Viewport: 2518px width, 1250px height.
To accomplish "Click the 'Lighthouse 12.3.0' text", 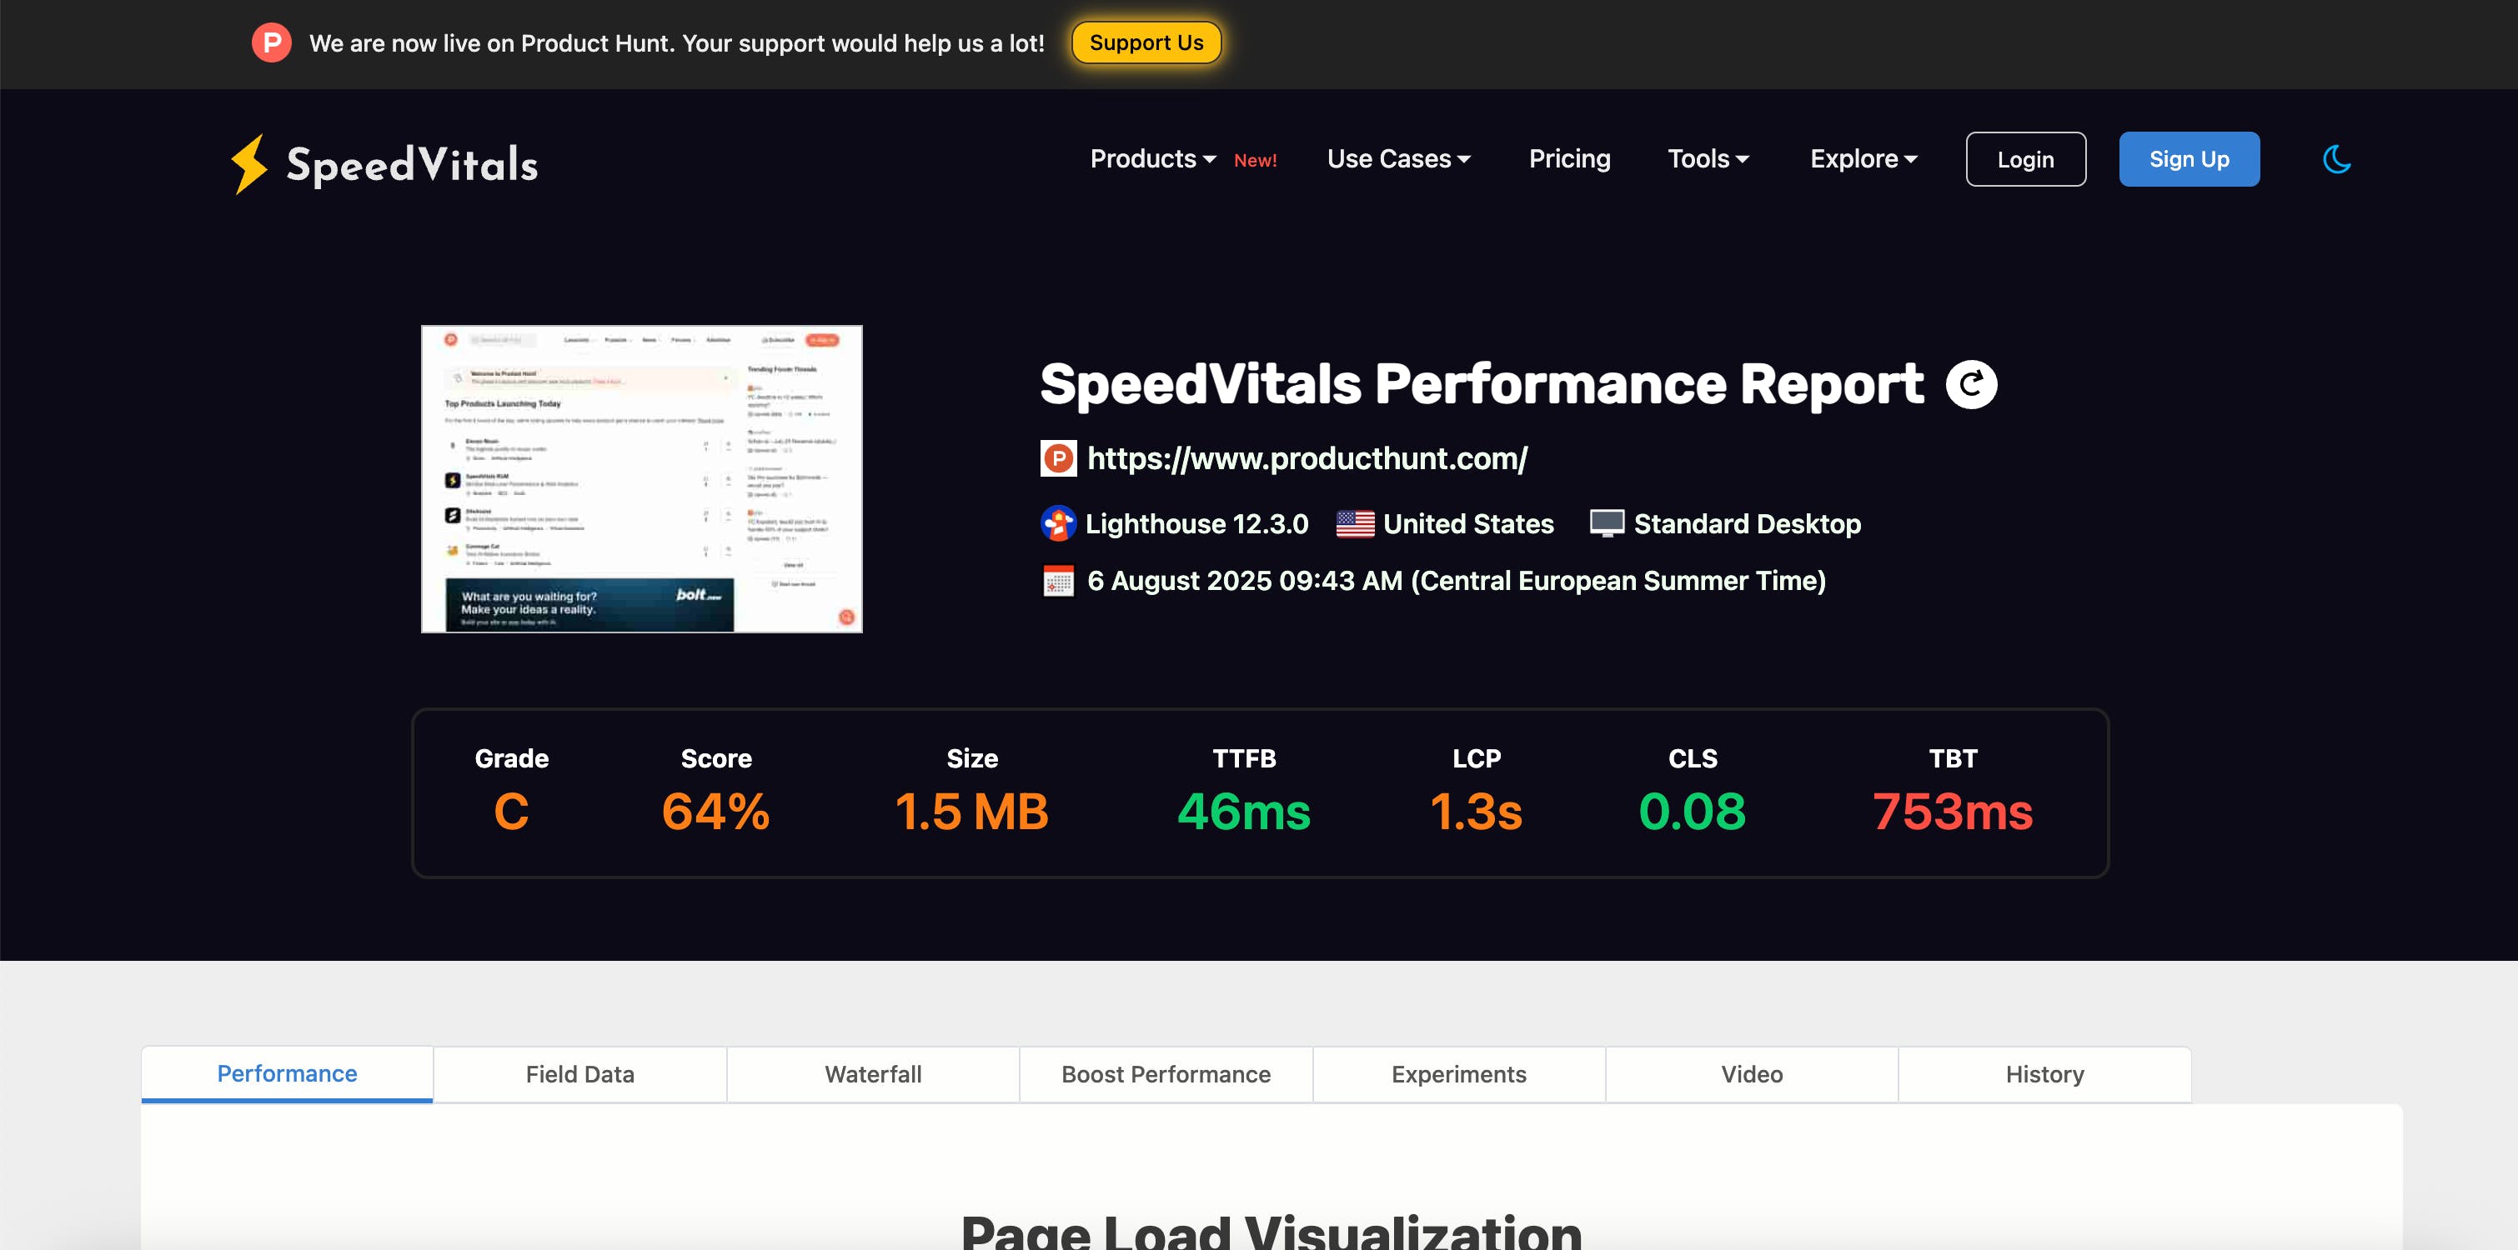I will [x=1196, y=524].
